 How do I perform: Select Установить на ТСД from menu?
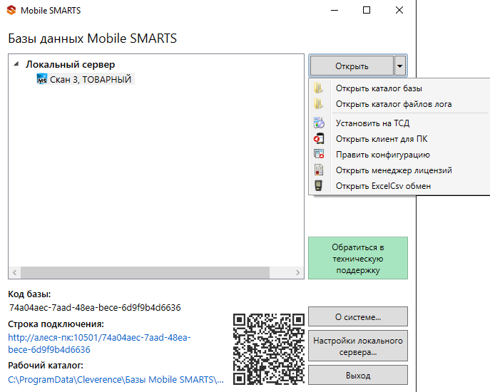[x=399, y=123]
